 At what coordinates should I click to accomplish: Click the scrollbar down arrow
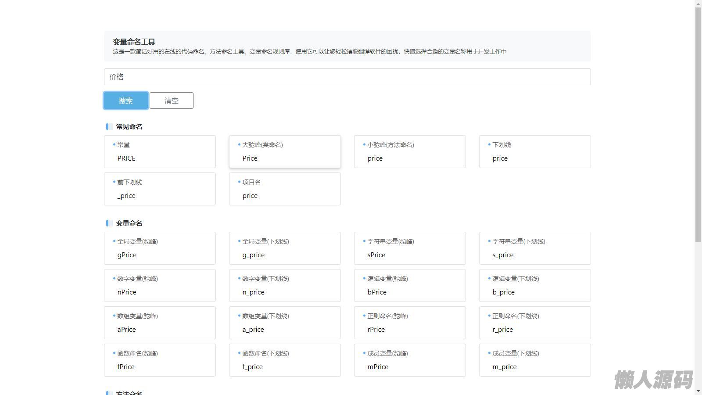coord(698,391)
